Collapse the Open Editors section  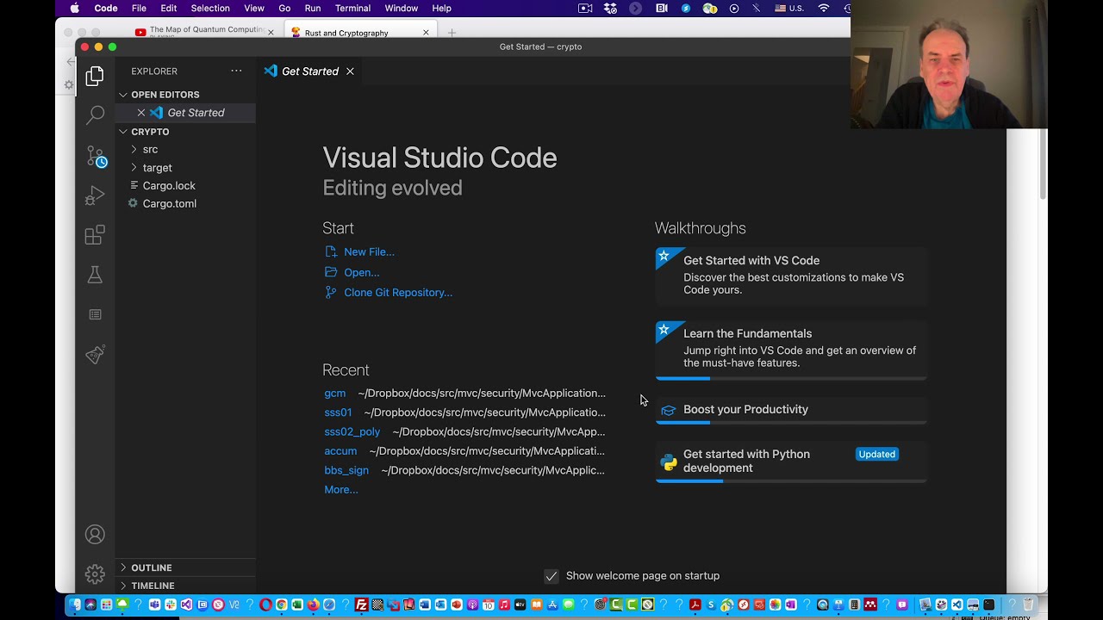(x=165, y=95)
